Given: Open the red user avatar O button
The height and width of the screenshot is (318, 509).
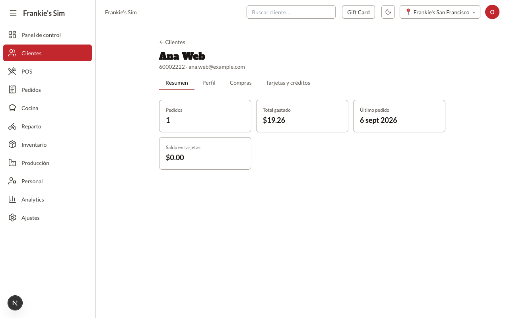Looking at the screenshot, I should [492, 12].
